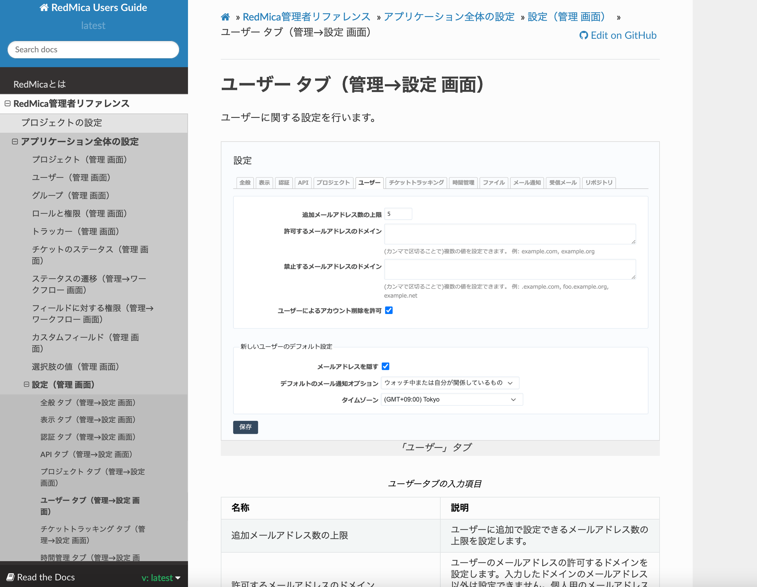757x587 pixels.
Task: Open 認証 タブ page in sidebar
Action: pos(88,437)
